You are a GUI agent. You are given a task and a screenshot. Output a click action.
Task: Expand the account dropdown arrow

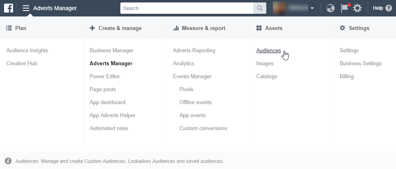(x=312, y=9)
